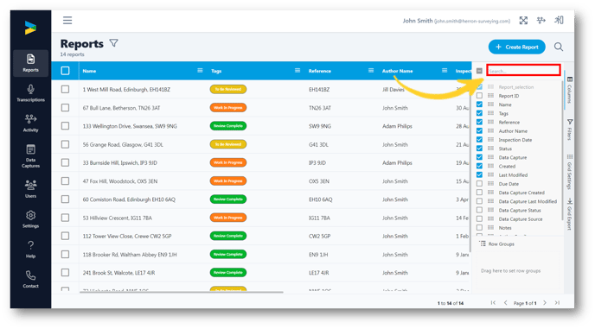This screenshot has height=329, width=595.
Task: Select all rows with header checkbox
Action: pyautogui.click(x=65, y=71)
